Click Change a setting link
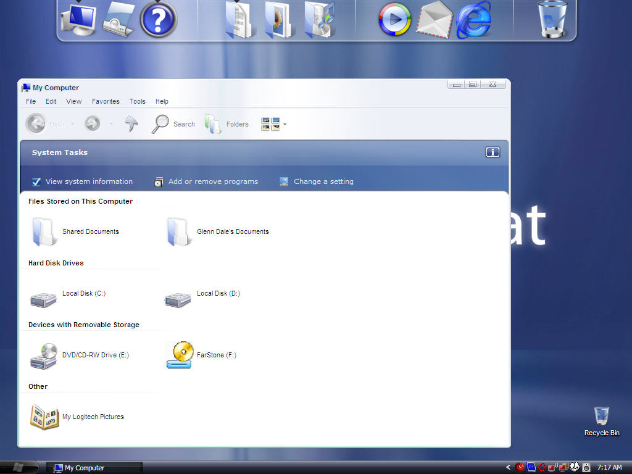 323,181
